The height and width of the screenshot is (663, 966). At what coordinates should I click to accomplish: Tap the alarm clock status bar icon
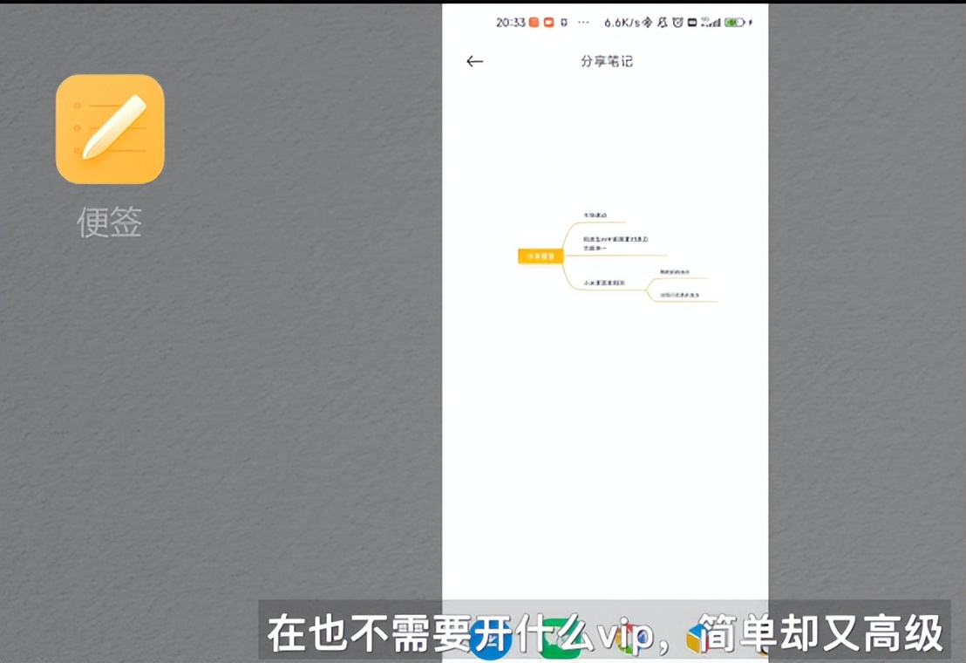pos(676,23)
